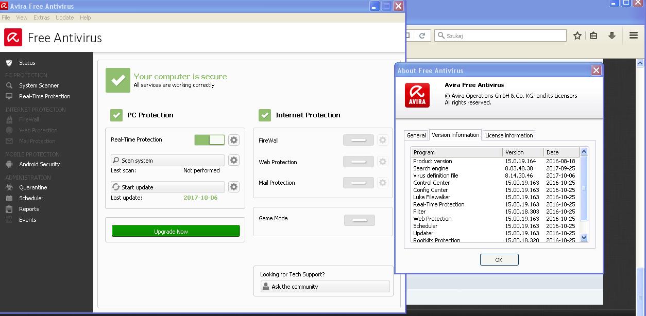This screenshot has width=646, height=316.
Task: Click the Avira logo beside Free Antivirus heading
Action: [x=13, y=38]
